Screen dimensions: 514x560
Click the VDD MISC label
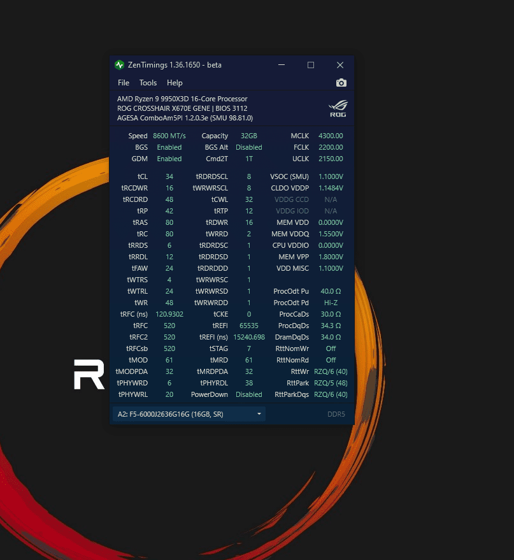coord(292,268)
